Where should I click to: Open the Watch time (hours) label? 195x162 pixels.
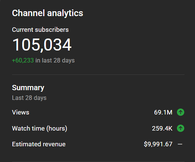coord(39,128)
